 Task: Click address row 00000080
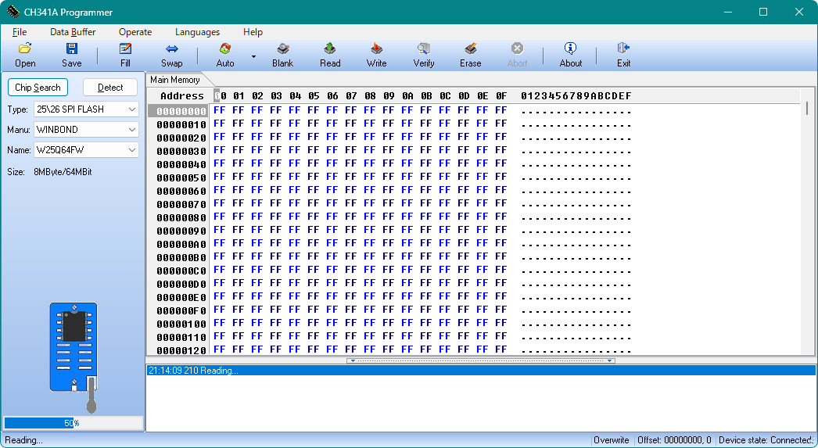click(x=181, y=217)
